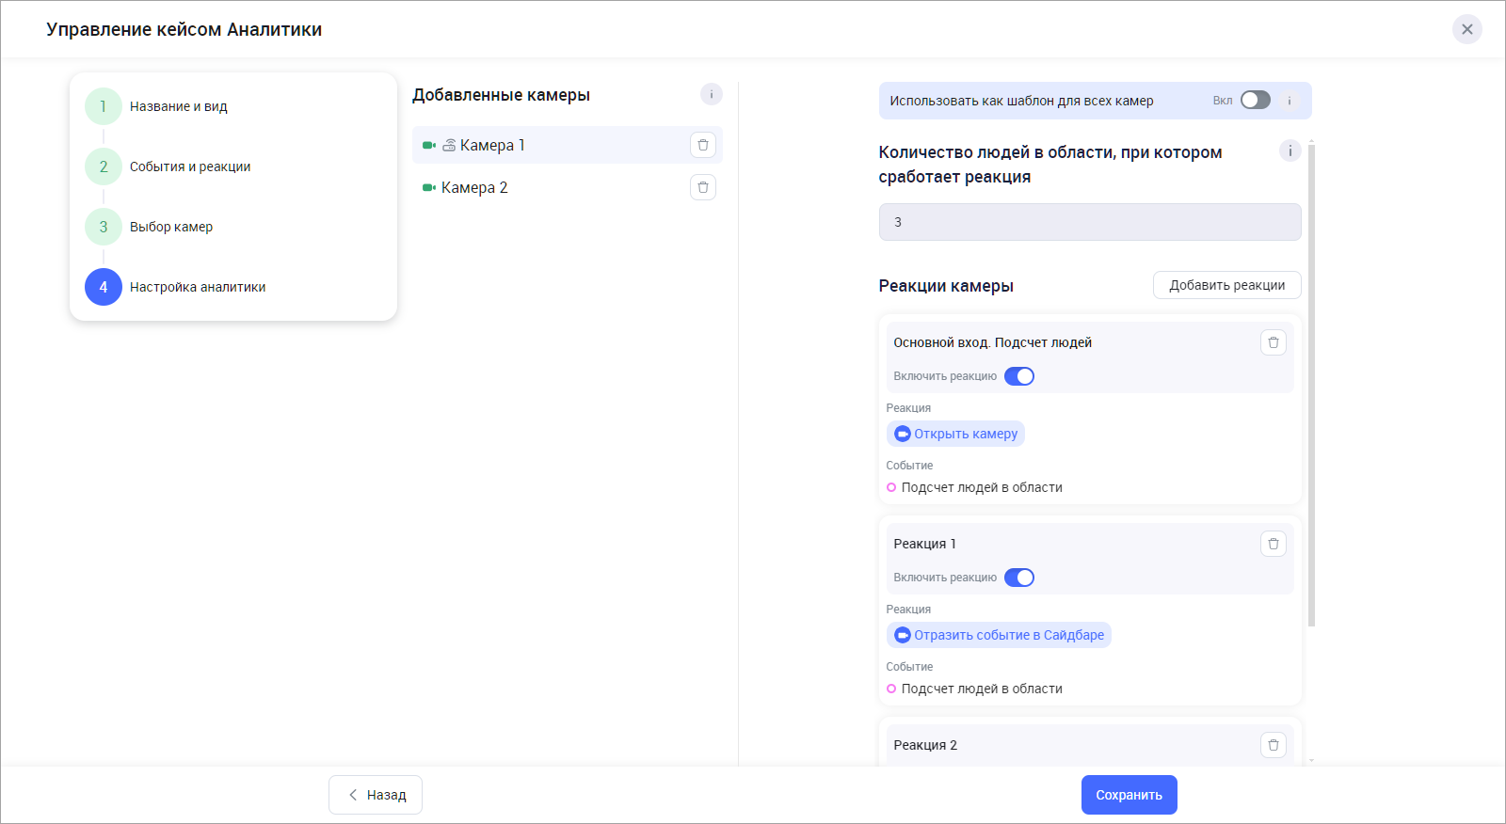Click the people count input field
Screen dimensions: 1506x824
pos(1089,222)
